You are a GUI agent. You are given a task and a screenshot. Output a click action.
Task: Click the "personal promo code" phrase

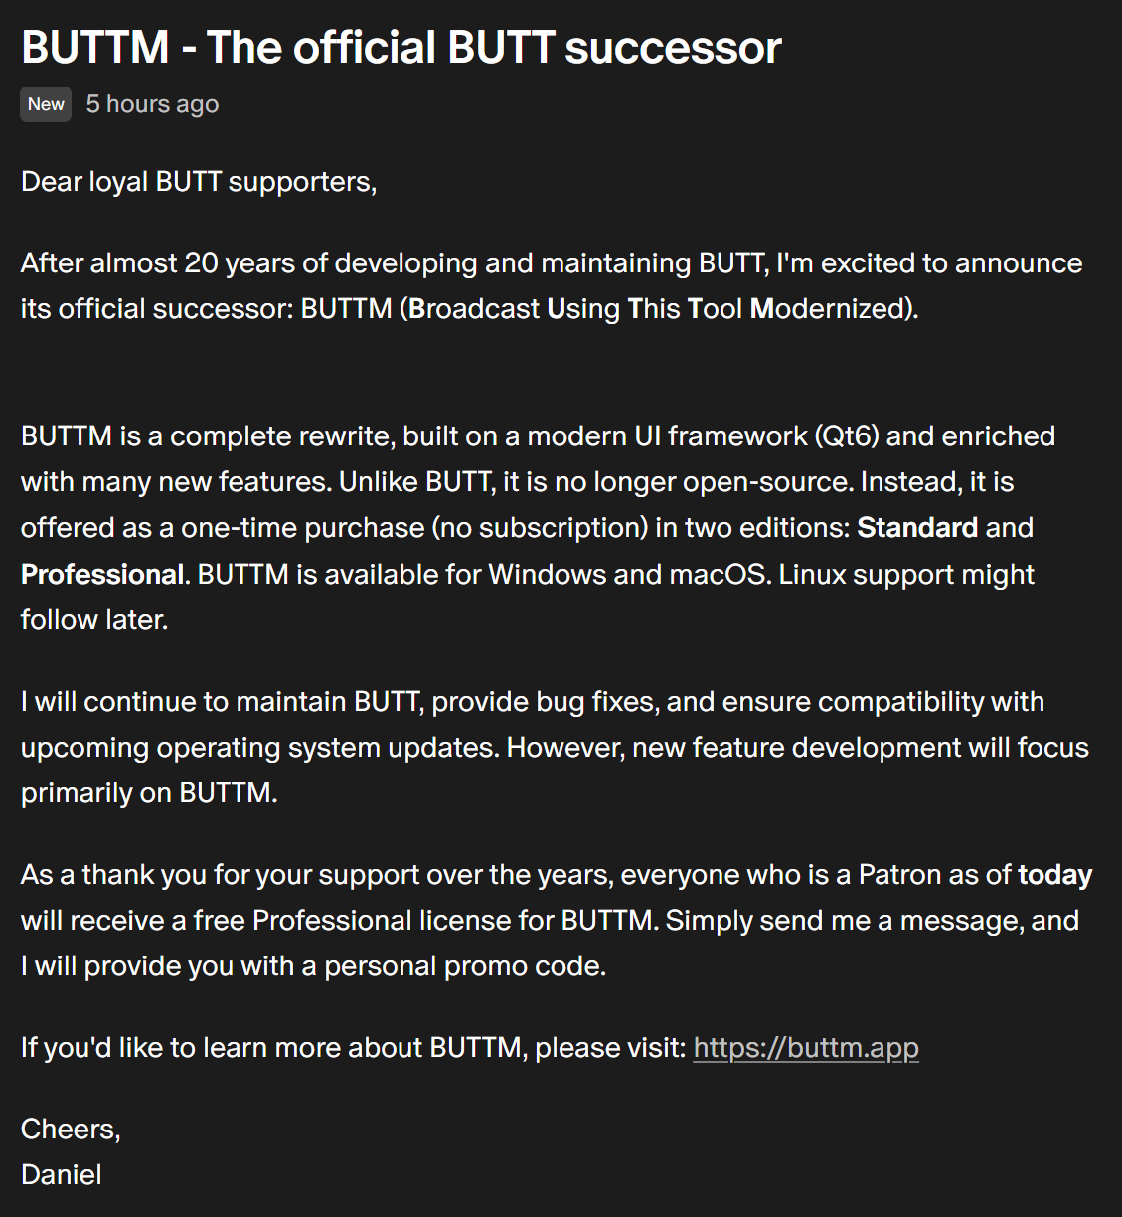[464, 965]
